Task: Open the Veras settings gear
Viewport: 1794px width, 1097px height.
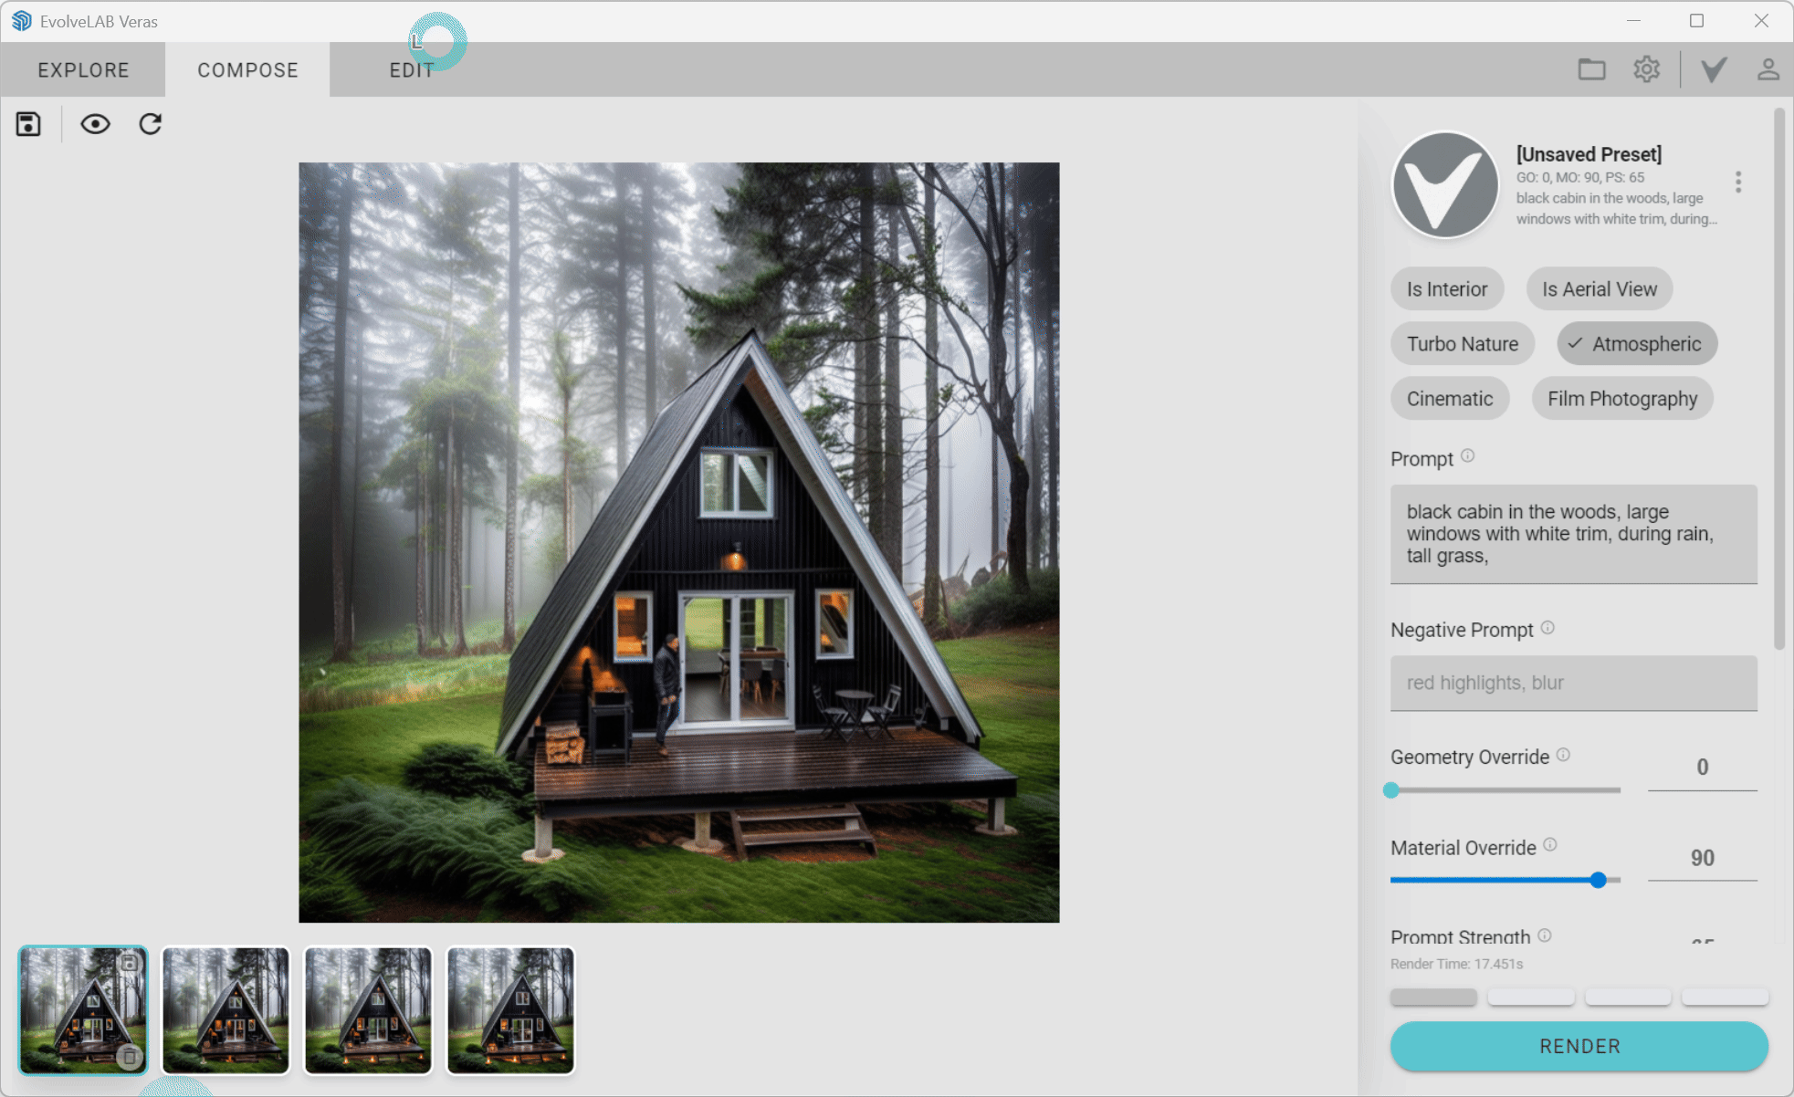Action: pyautogui.click(x=1647, y=68)
